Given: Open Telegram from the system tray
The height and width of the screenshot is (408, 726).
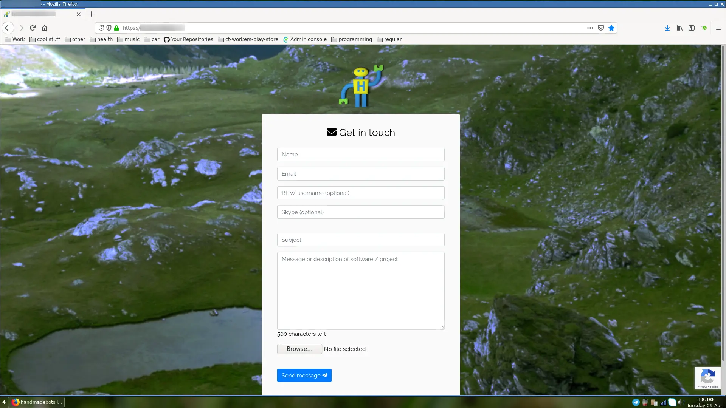Looking at the screenshot, I should [636, 402].
